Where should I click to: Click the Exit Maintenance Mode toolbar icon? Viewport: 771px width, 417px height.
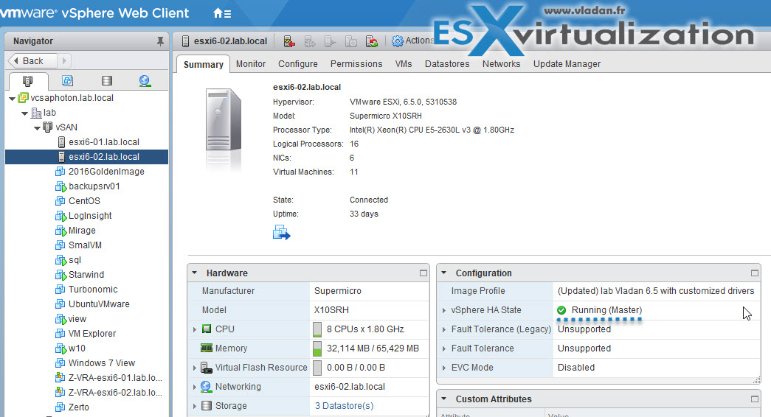(x=310, y=41)
